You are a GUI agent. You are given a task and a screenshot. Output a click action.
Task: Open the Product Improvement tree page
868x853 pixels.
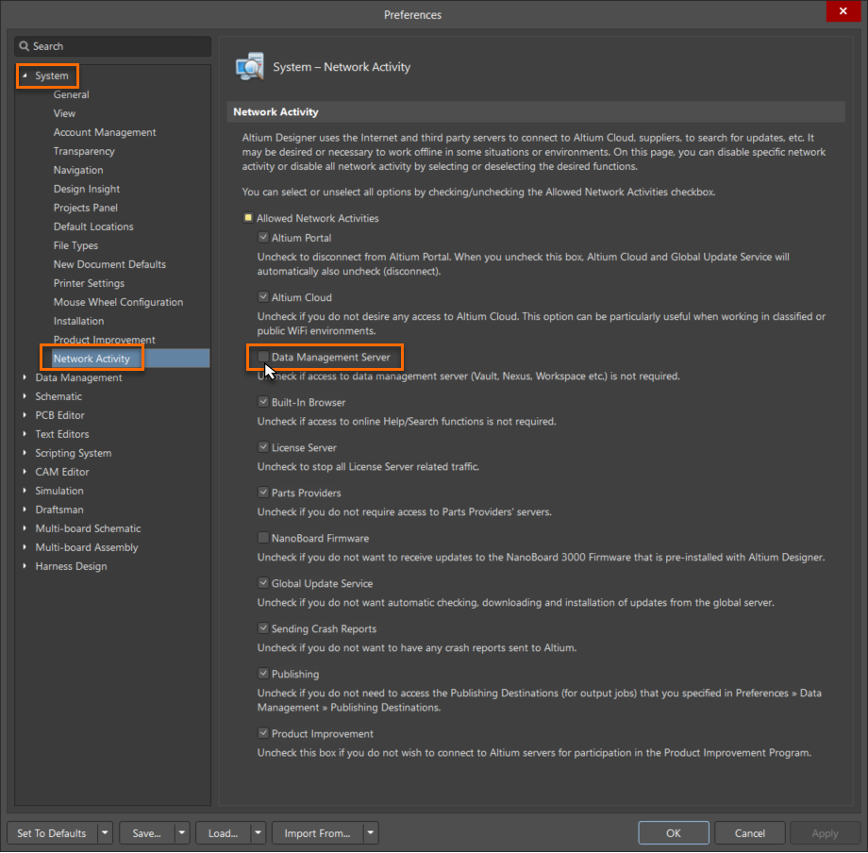point(104,340)
